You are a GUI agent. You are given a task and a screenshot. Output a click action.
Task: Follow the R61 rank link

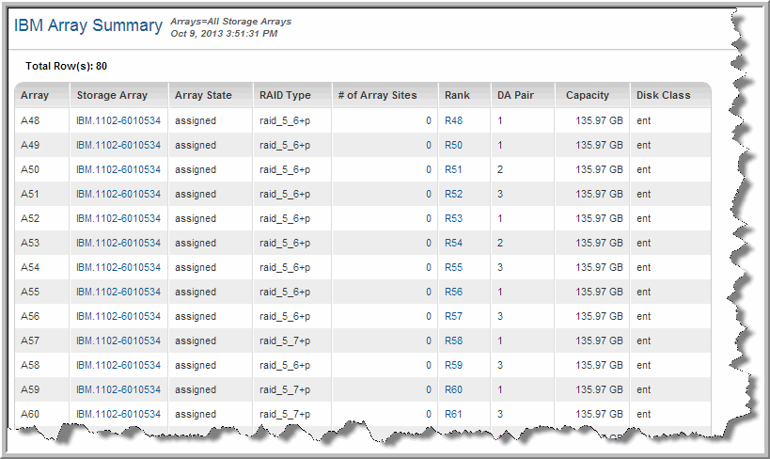pos(453,414)
